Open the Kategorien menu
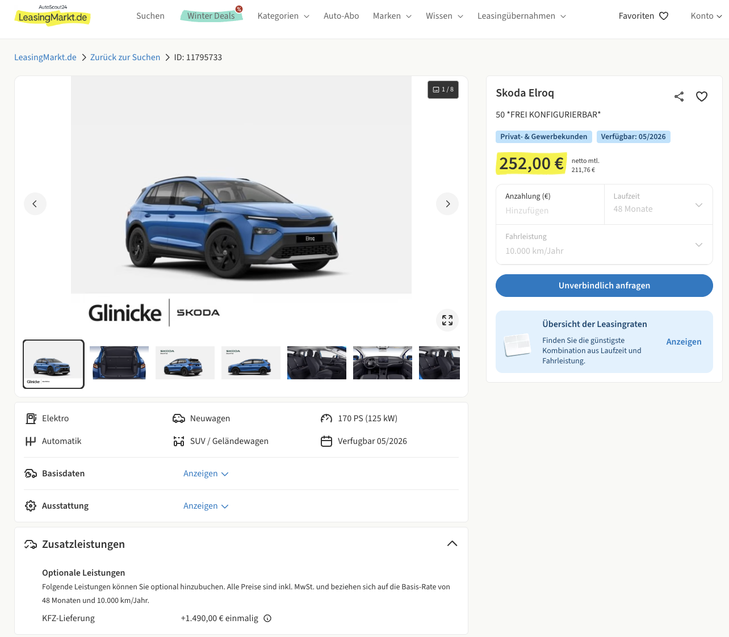This screenshot has height=637, width=729. 283,16
